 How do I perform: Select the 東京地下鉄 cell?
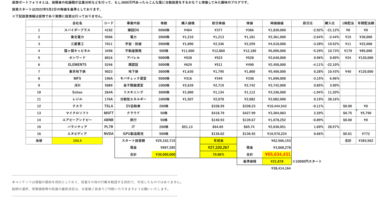pyautogui.click(x=77, y=72)
